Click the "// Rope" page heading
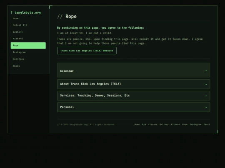 [x=67, y=17]
